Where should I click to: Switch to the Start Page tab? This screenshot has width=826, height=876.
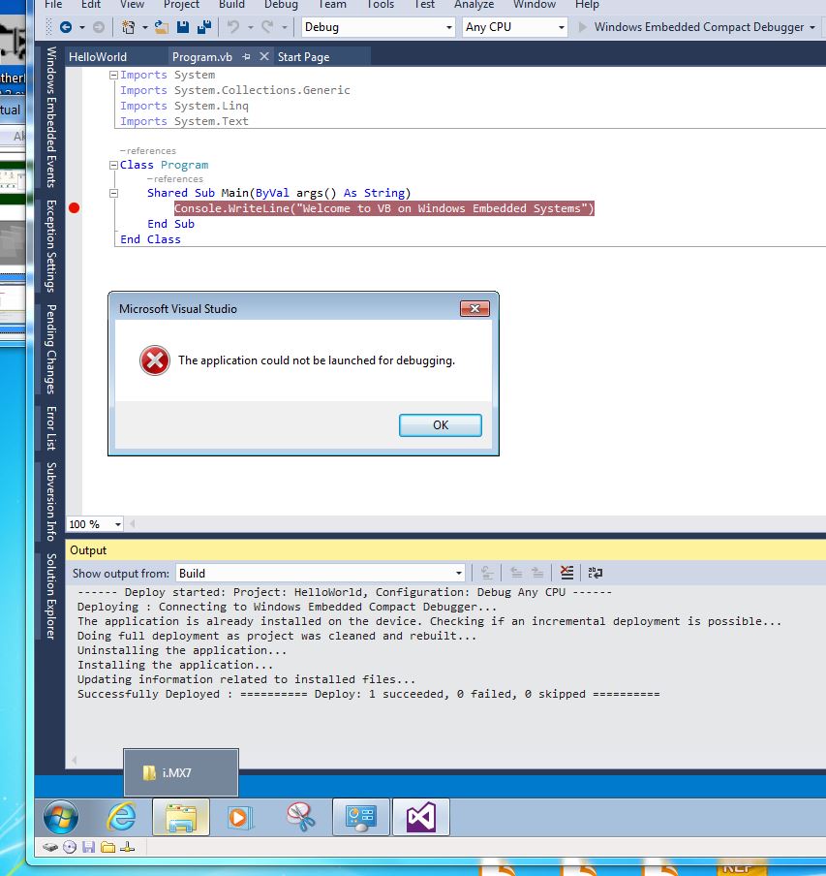pos(304,57)
